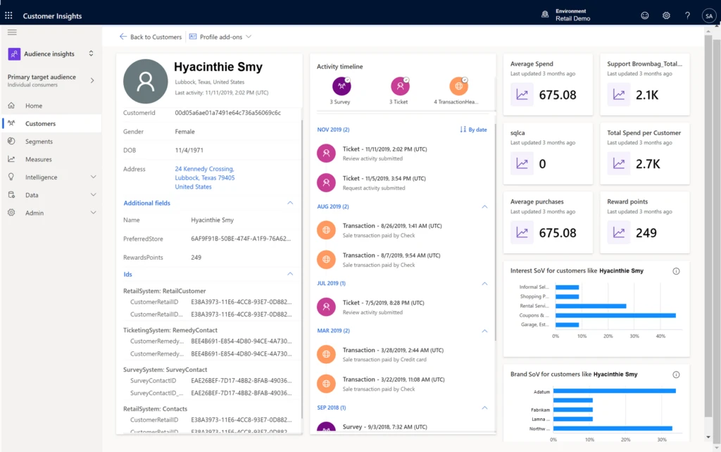Toggle the navigation pane with hamburger icon
This screenshot has height=452, width=721.
click(x=11, y=32)
